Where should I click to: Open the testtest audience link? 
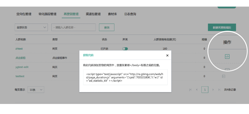[20, 76]
